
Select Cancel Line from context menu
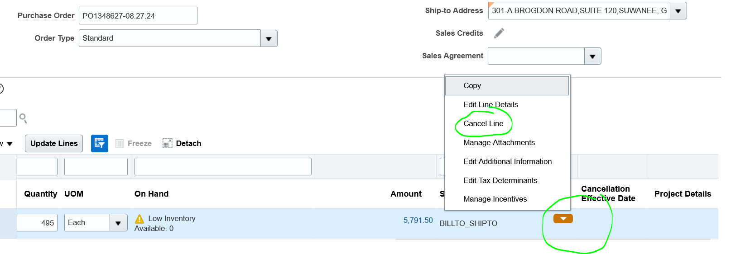pyautogui.click(x=483, y=123)
